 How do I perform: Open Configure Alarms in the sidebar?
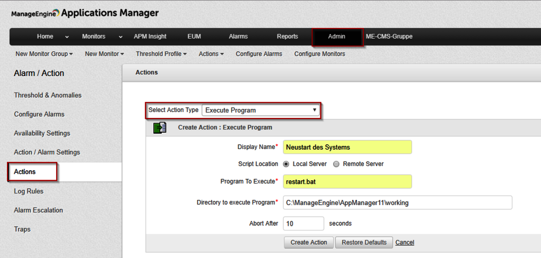point(39,114)
